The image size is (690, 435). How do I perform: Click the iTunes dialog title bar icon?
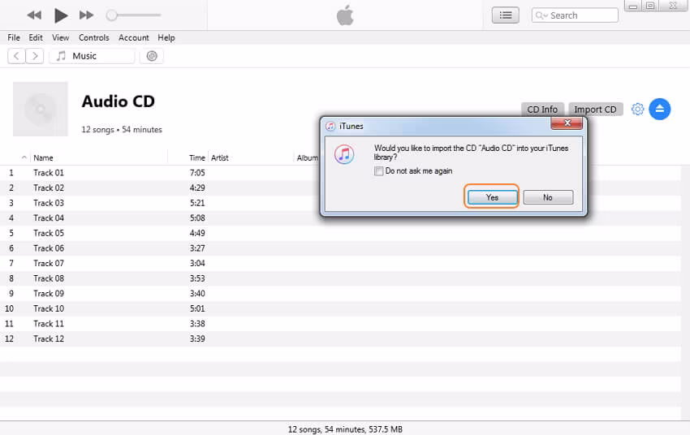click(x=330, y=127)
